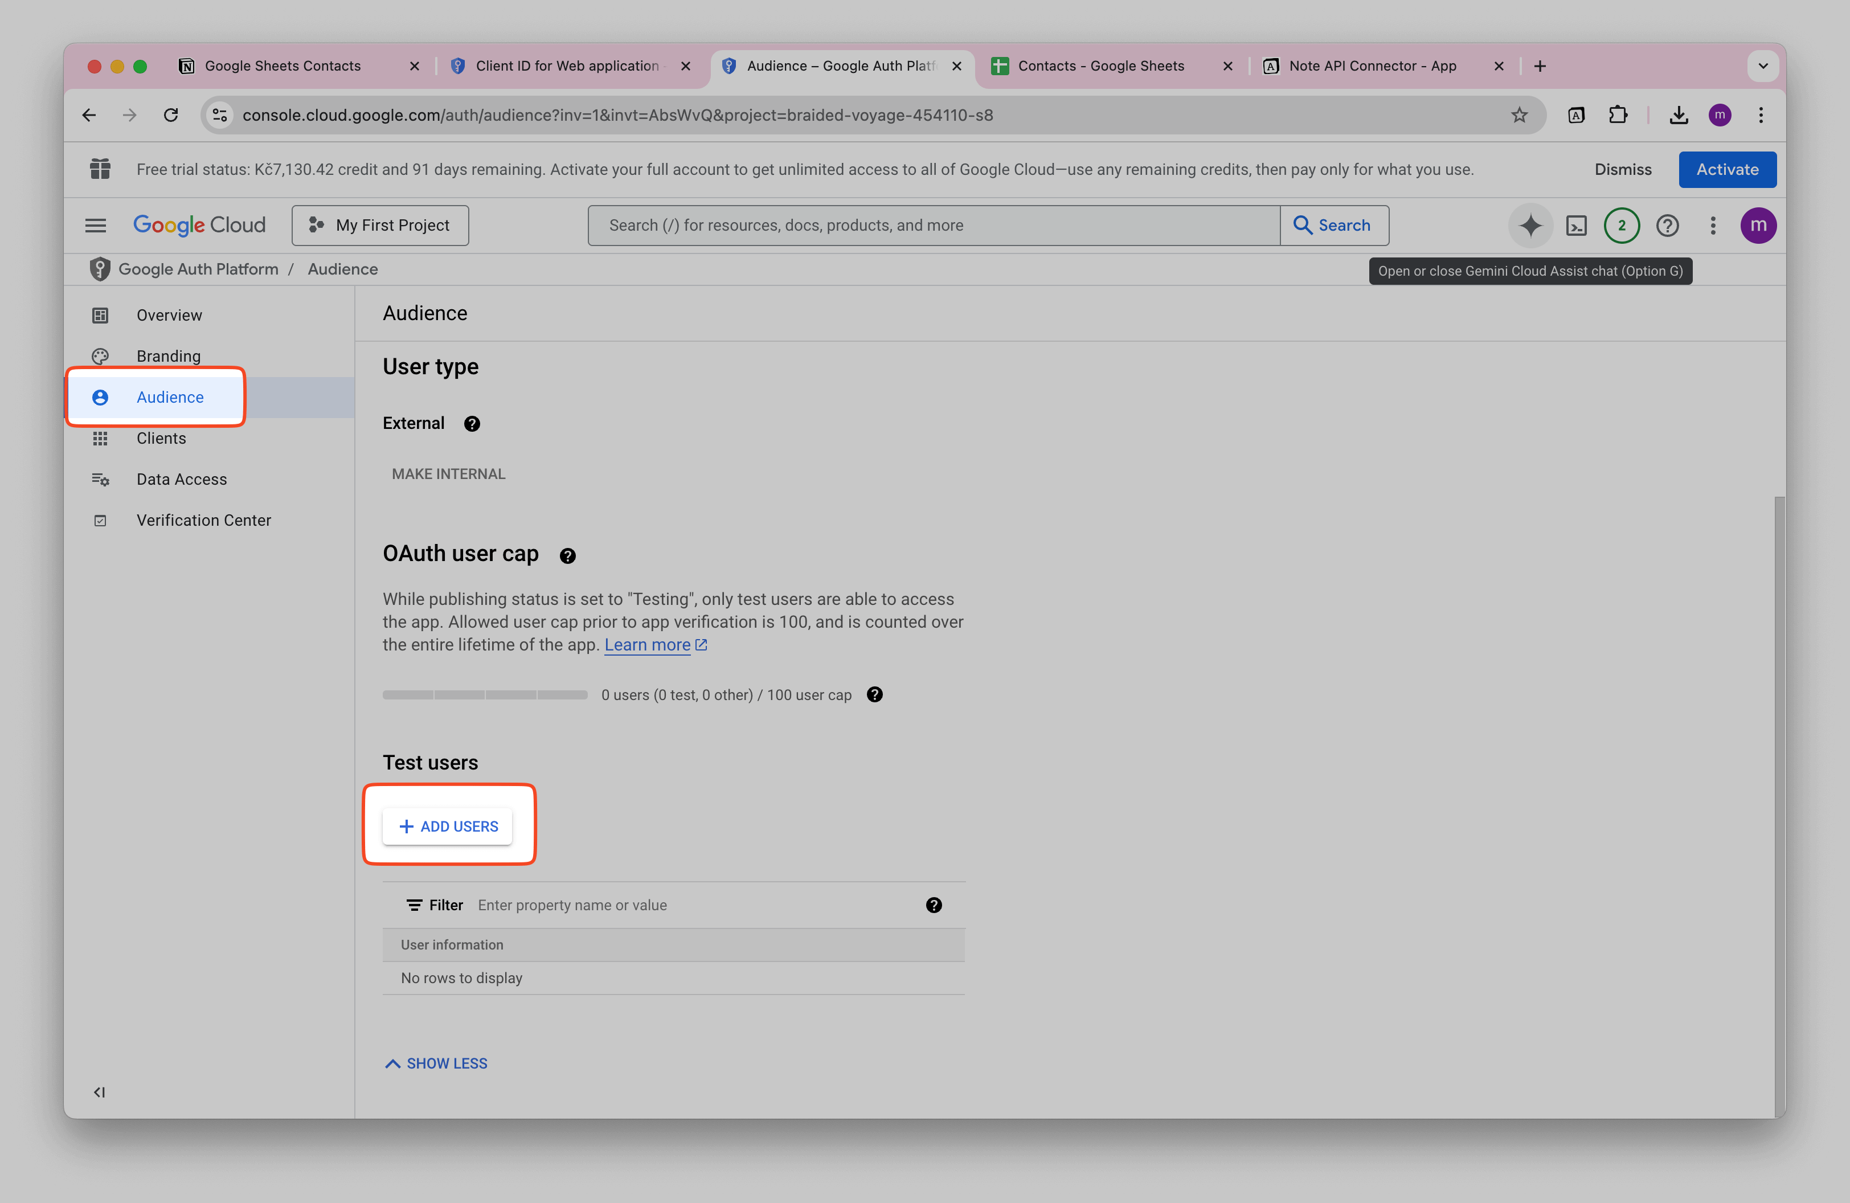Collapse the left navigation sidebar
The height and width of the screenshot is (1203, 1850).
tap(99, 1092)
